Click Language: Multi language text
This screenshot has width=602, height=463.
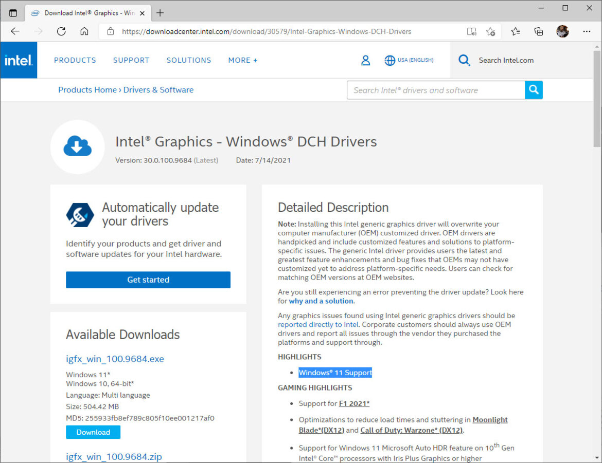point(108,395)
